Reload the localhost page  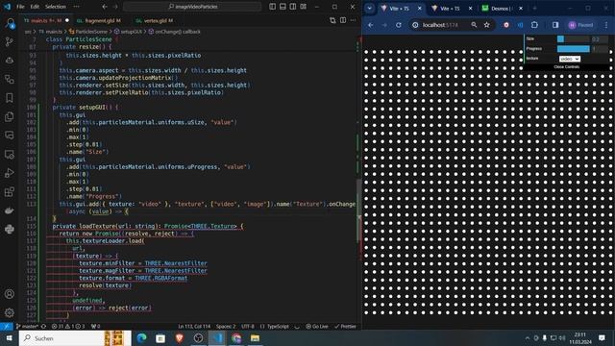[x=399, y=25]
